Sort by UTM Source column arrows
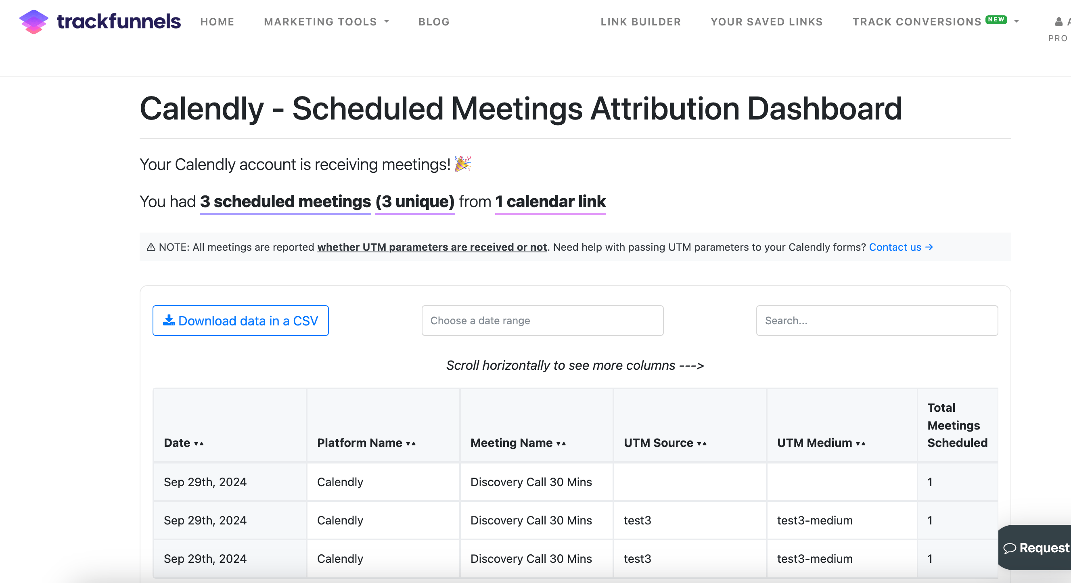Image resolution: width=1071 pixels, height=583 pixels. 702,443
